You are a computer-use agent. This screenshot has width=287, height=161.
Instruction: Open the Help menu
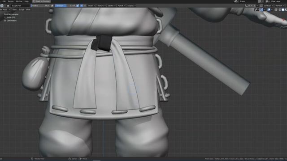click(x=26, y=1)
